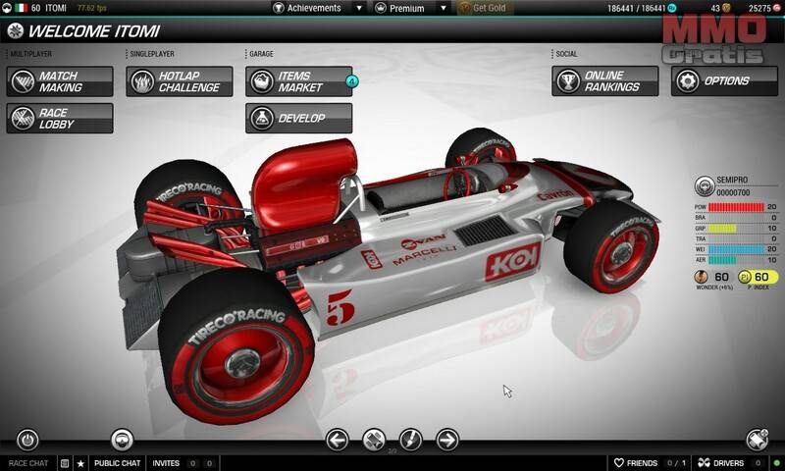Click the car parts icon beside left arrow
Screen dimensions: 785x471
pos(374,439)
